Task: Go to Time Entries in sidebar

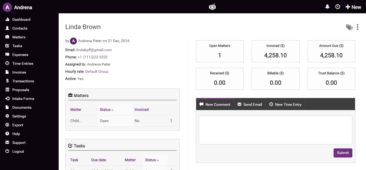Action: click(23, 63)
